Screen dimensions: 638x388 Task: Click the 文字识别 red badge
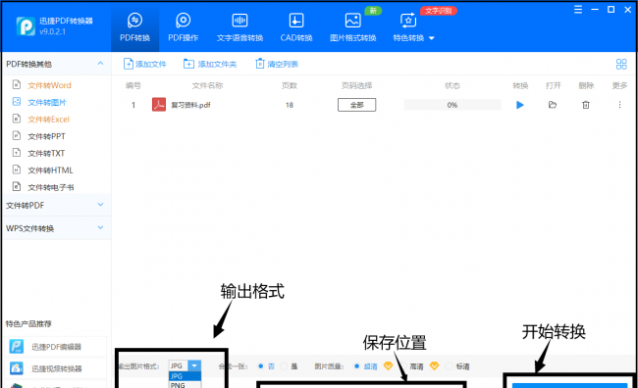[x=438, y=11]
